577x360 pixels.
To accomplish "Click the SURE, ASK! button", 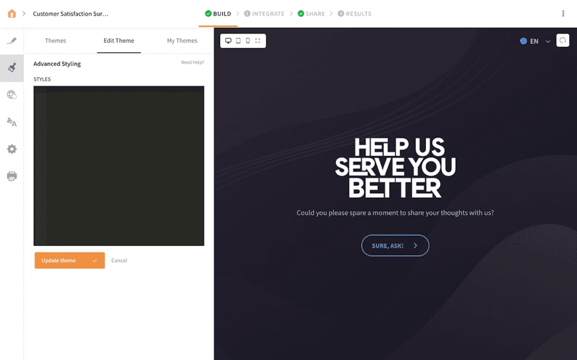I will tap(395, 245).
